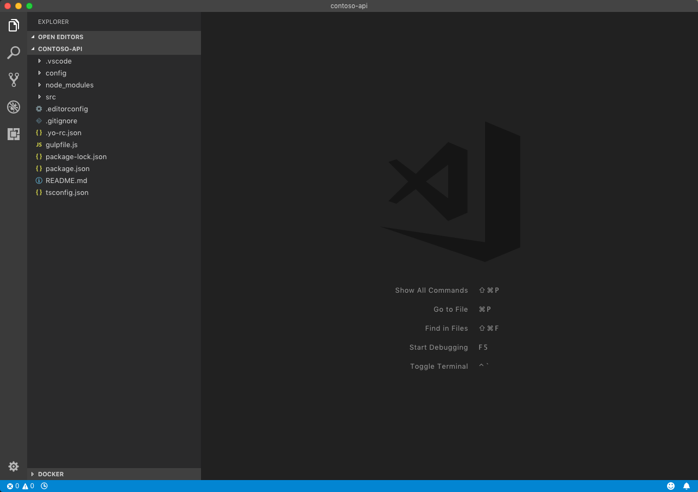698x492 pixels.
Task: Open the Debug view
Action: 13,106
